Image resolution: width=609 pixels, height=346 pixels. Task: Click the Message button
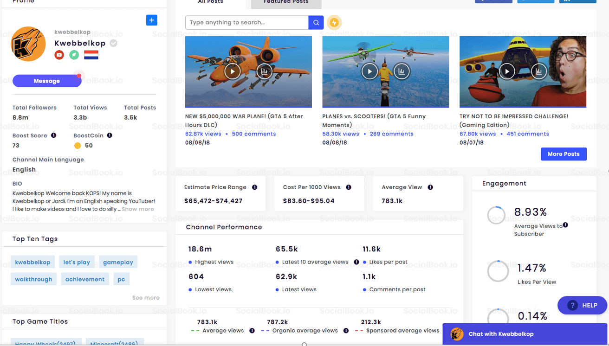[47, 81]
